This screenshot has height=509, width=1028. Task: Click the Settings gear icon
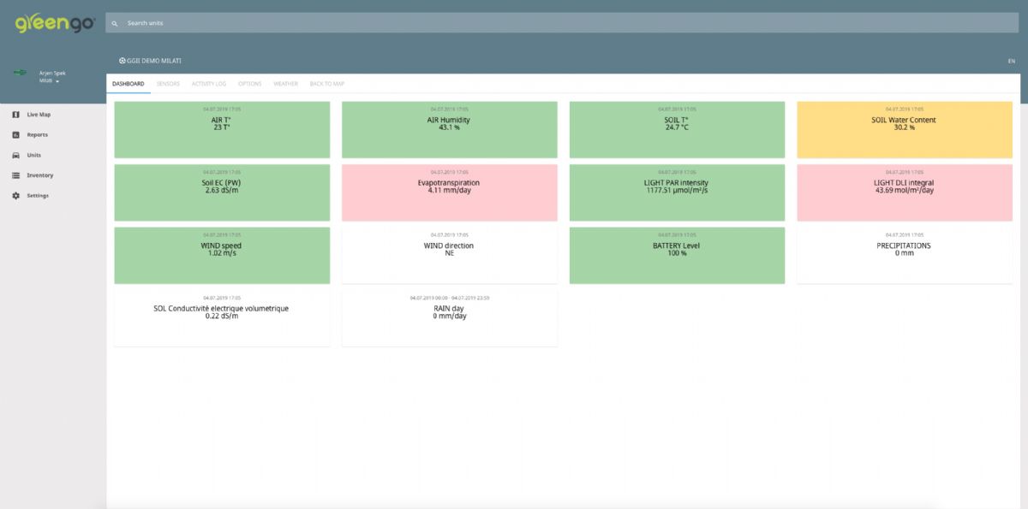click(15, 196)
